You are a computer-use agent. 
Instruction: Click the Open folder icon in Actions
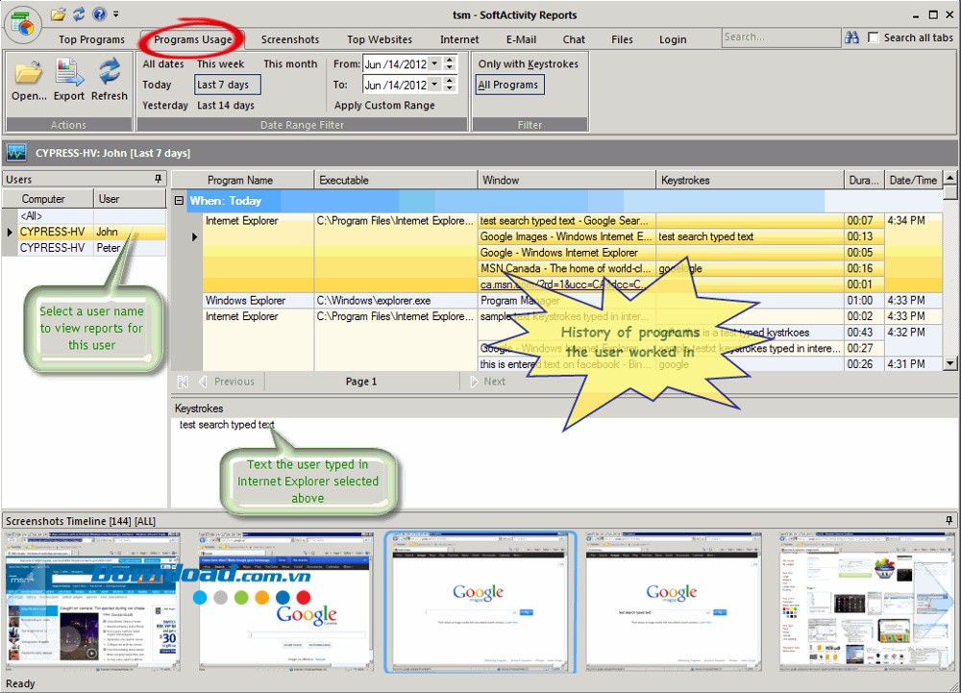pyautogui.click(x=29, y=73)
